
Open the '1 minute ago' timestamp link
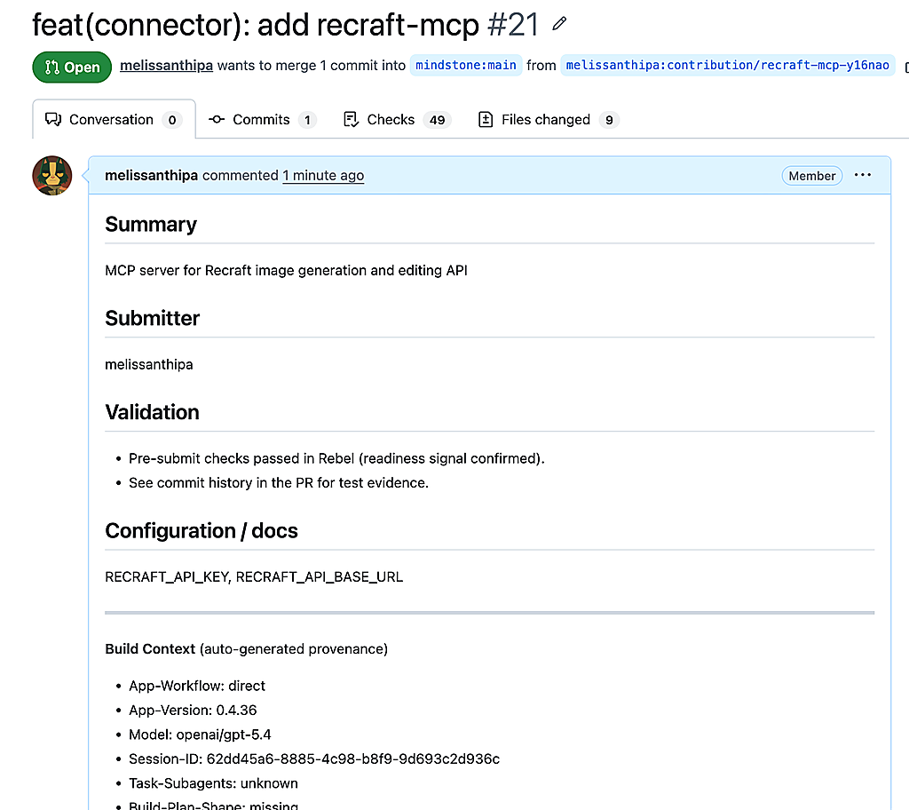coord(323,175)
